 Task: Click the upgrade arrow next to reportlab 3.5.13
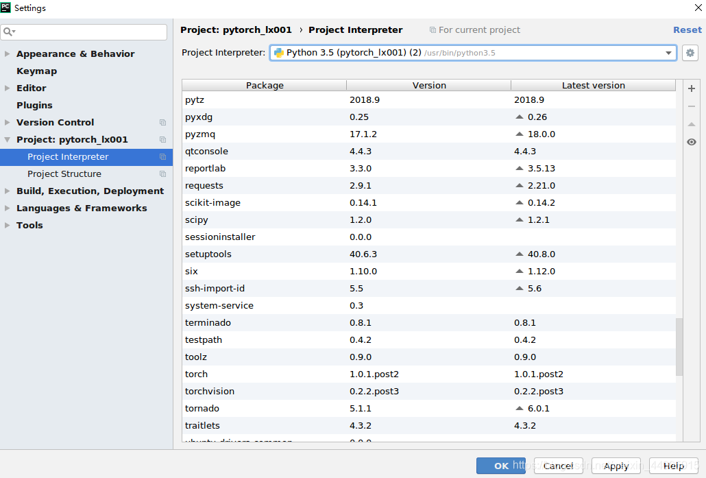pos(519,168)
